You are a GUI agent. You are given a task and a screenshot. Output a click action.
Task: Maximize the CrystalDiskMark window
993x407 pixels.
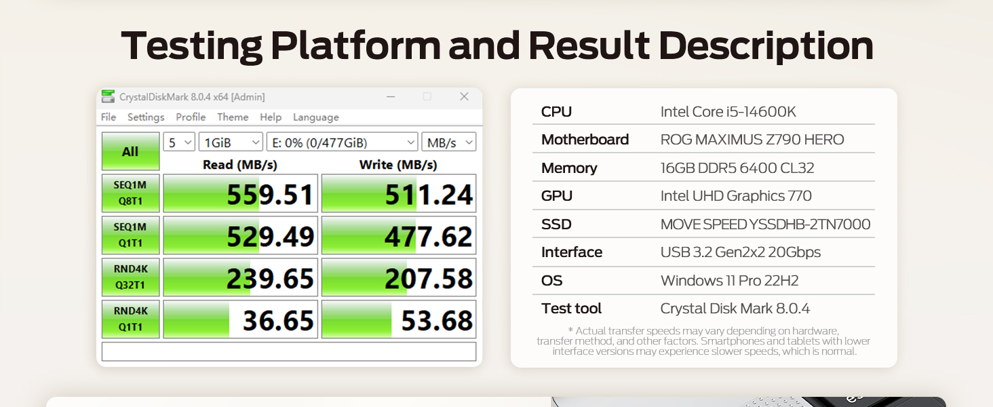[427, 97]
